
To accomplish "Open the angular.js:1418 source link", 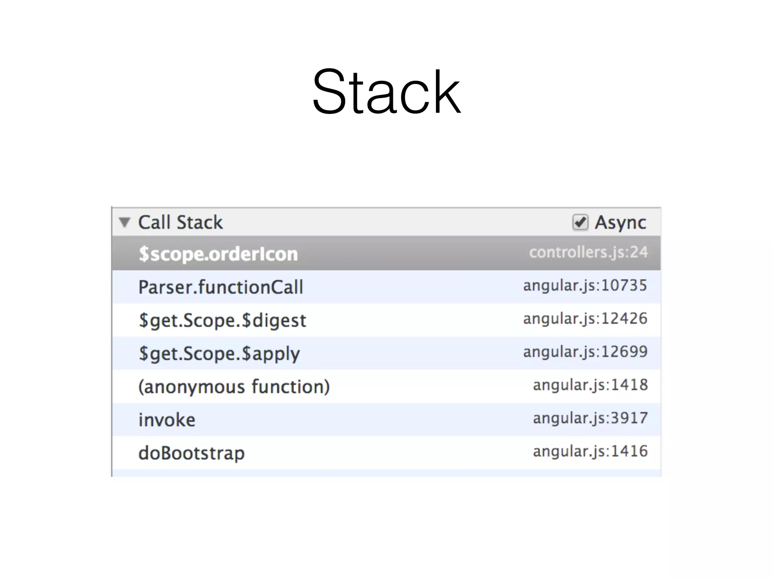I will coord(590,385).
